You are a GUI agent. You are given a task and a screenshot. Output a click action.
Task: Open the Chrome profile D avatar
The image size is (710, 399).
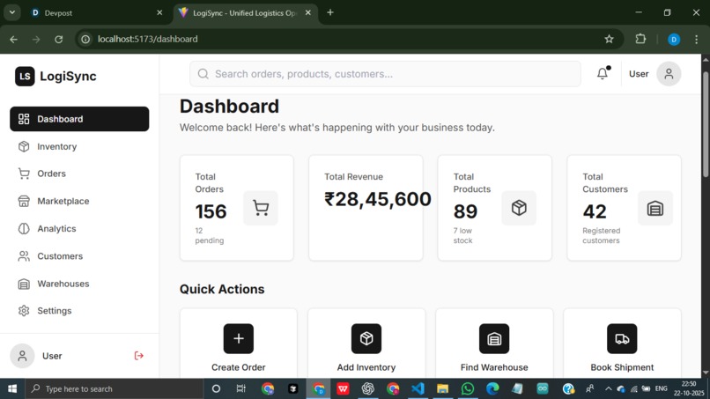[674, 40]
